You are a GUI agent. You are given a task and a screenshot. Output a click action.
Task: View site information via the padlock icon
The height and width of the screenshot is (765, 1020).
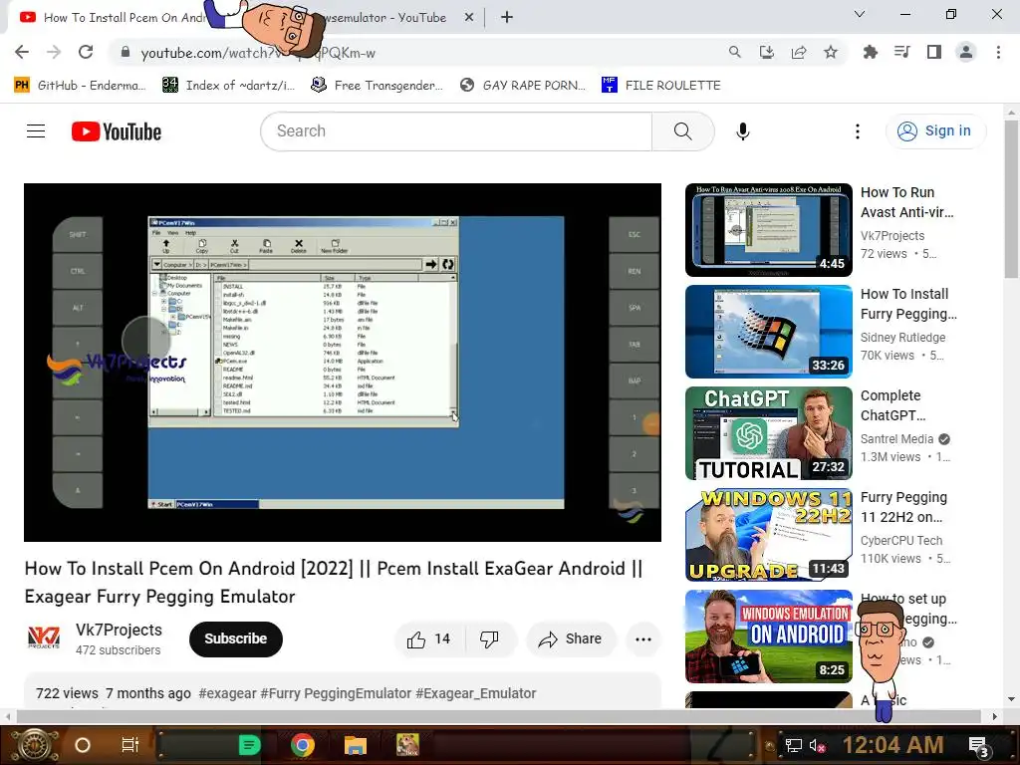pyautogui.click(x=125, y=52)
